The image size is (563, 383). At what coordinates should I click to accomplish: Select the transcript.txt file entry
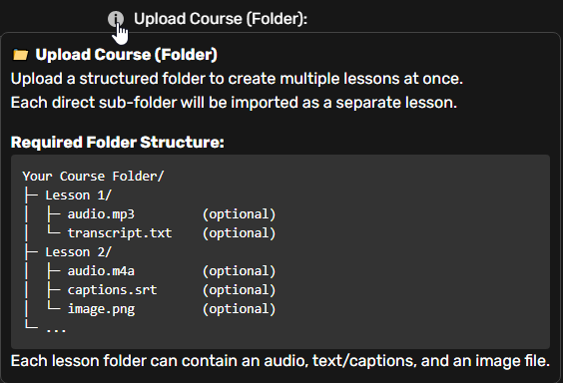120,233
